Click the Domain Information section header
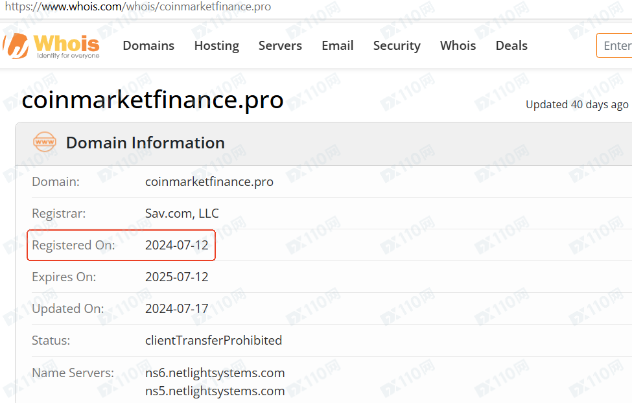Screen dimensions: 632x403 pyautogui.click(x=145, y=143)
